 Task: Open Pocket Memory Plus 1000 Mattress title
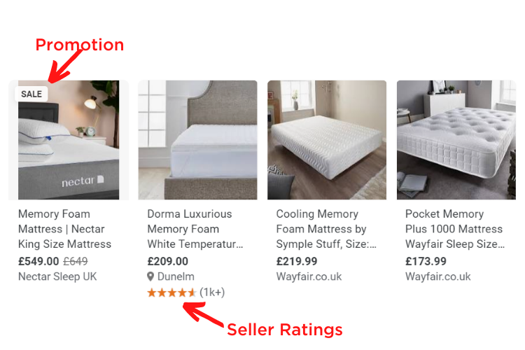455,229
